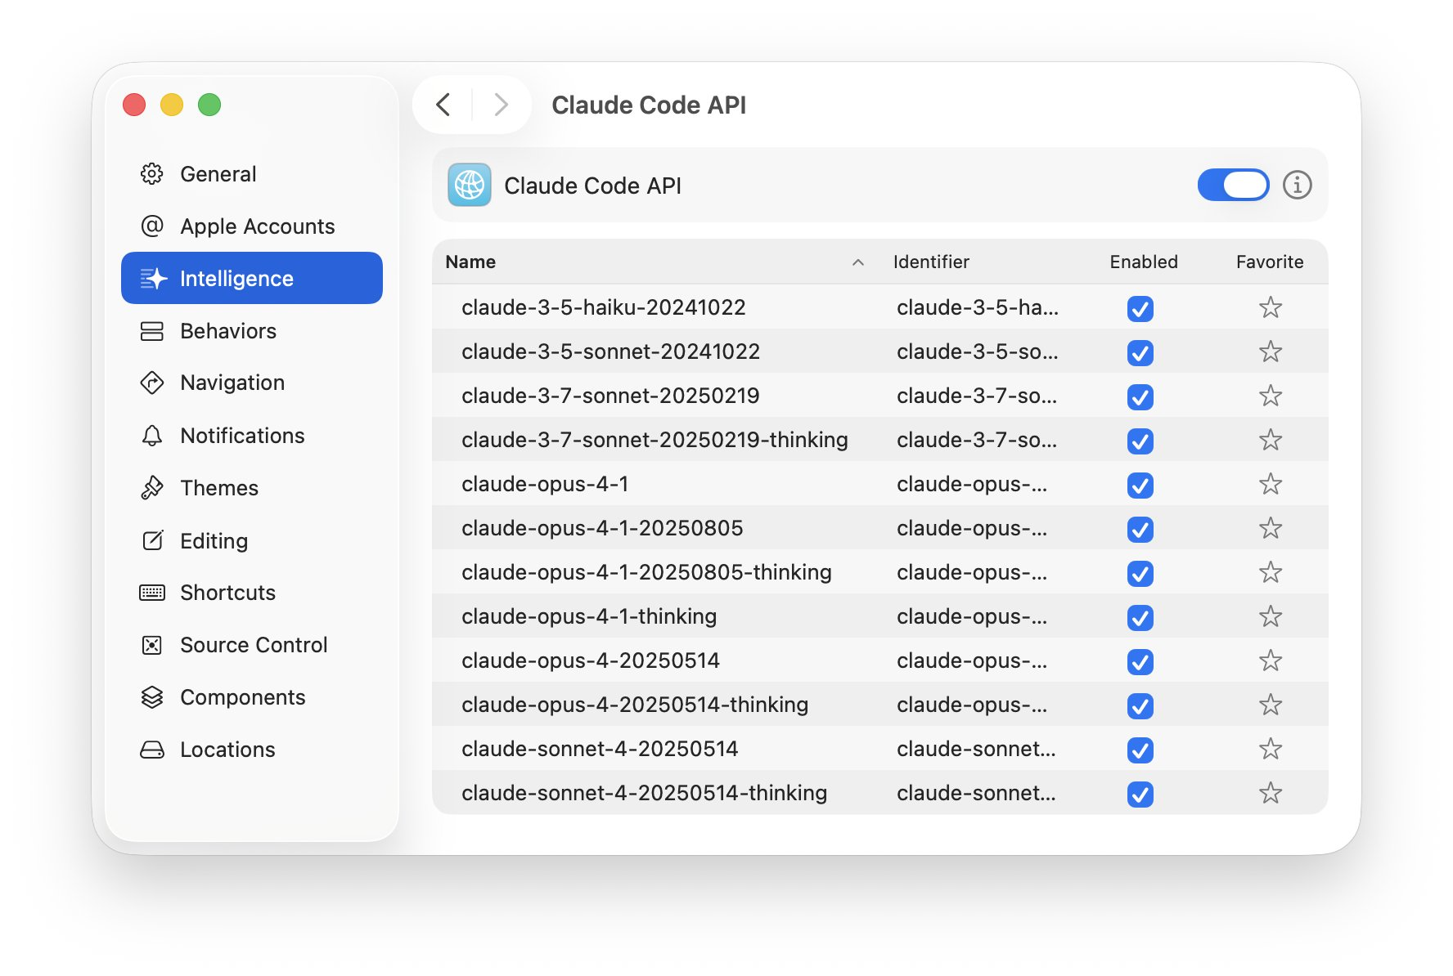Screen dimensions: 1453x976
Task: Open the General settings gear icon
Action: click(x=152, y=174)
